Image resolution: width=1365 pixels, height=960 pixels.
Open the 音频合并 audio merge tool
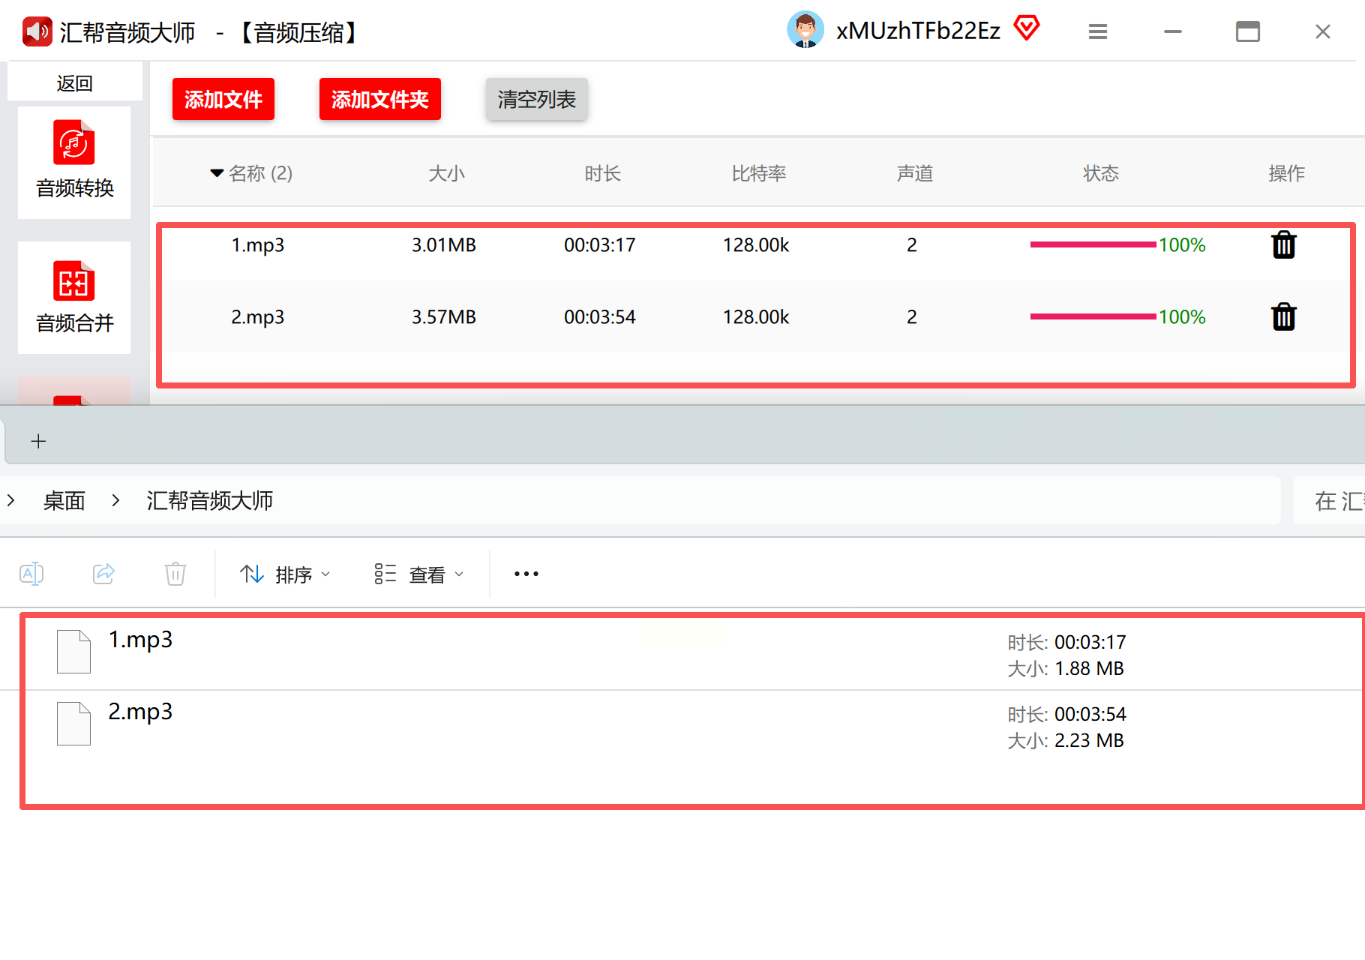pos(74,297)
